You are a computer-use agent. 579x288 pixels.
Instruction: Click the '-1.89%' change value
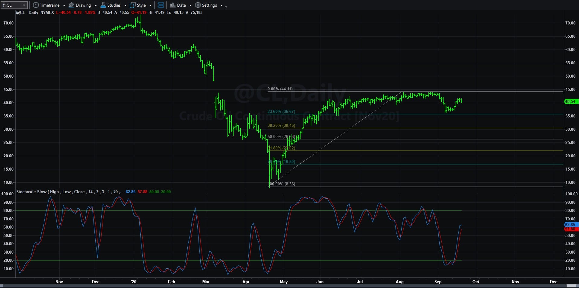pos(90,12)
